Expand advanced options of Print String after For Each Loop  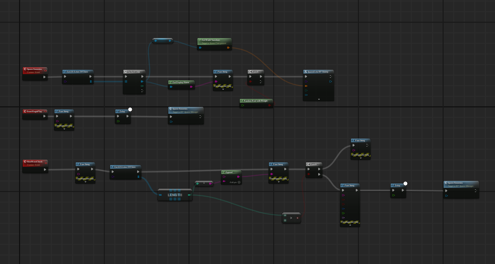223,89
